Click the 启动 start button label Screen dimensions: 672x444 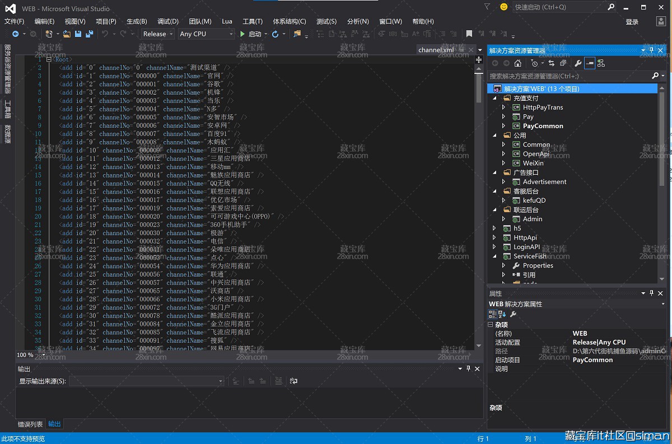(255, 34)
